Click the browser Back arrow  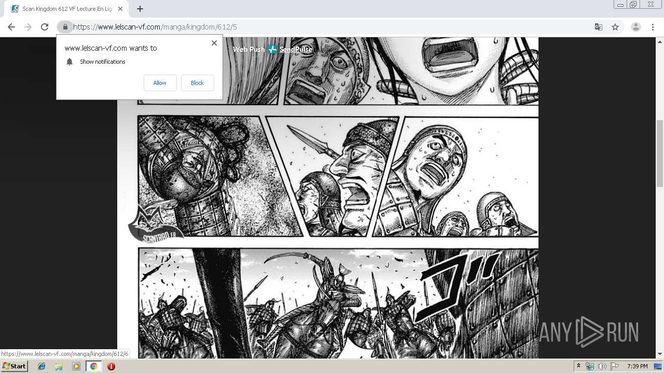(11, 27)
